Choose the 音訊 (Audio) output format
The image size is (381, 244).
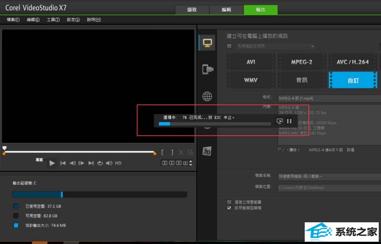point(302,80)
